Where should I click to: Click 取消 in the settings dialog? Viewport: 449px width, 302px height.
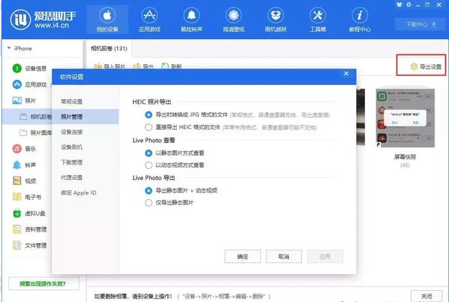[283, 257]
